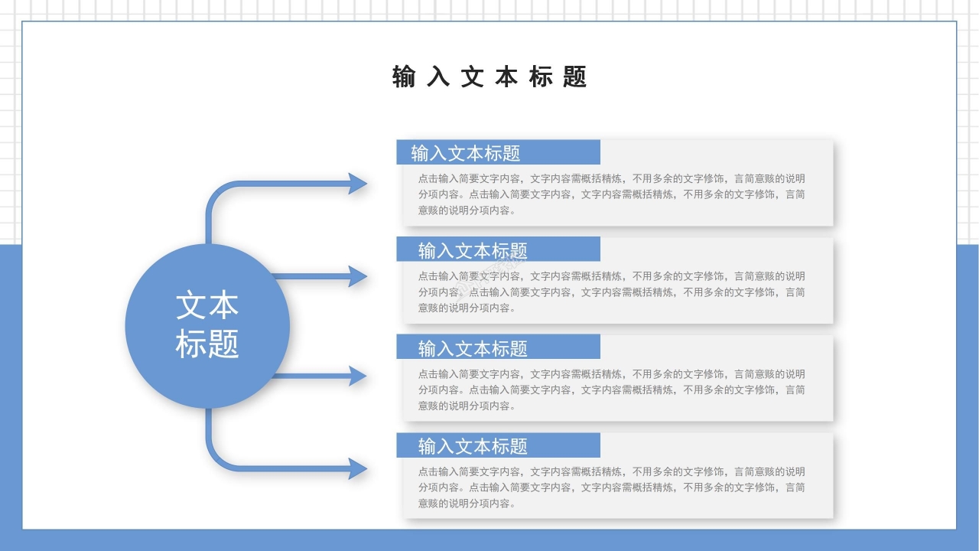
Task: Select the second curved arrow shape
Action: click(321, 274)
